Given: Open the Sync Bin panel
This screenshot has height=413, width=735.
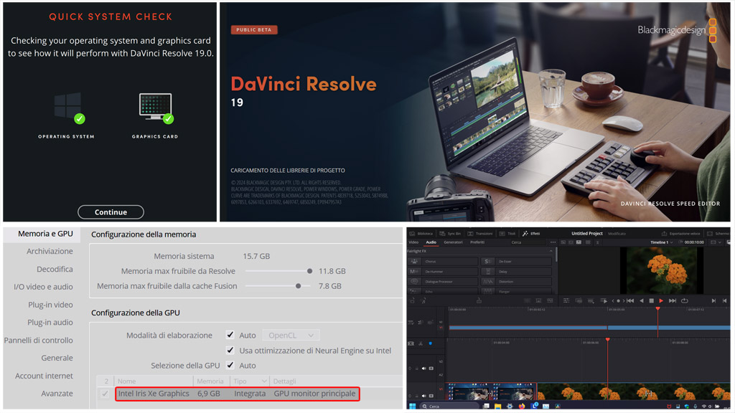Looking at the screenshot, I should coord(450,233).
